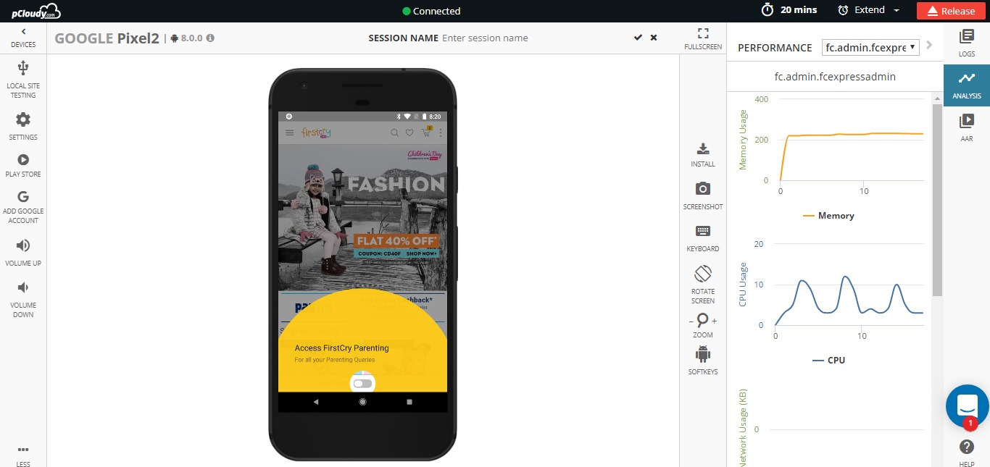990x467 pixels.
Task: Select the Analysis tab
Action: [x=967, y=85]
